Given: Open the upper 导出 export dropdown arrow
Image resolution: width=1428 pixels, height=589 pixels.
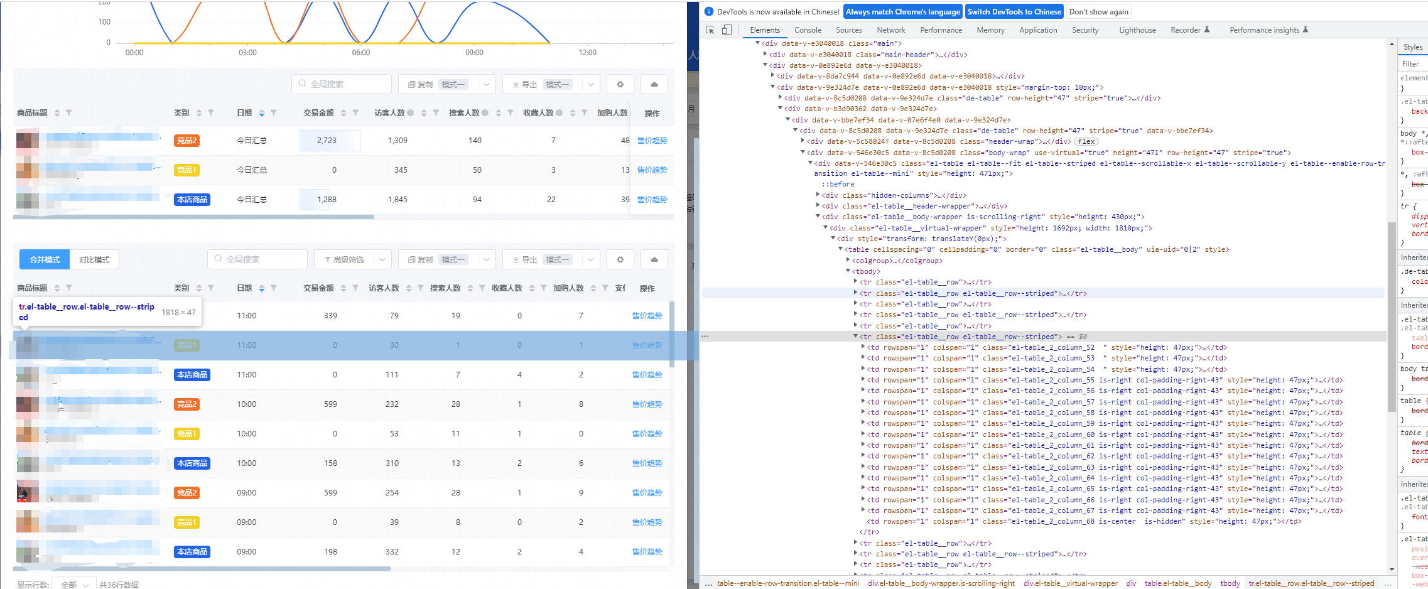Looking at the screenshot, I should click(x=590, y=85).
